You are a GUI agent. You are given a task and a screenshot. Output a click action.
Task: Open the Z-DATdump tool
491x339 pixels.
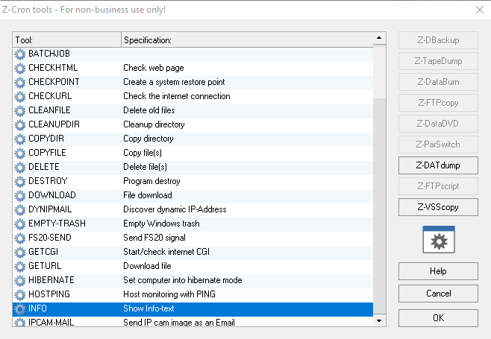click(438, 165)
